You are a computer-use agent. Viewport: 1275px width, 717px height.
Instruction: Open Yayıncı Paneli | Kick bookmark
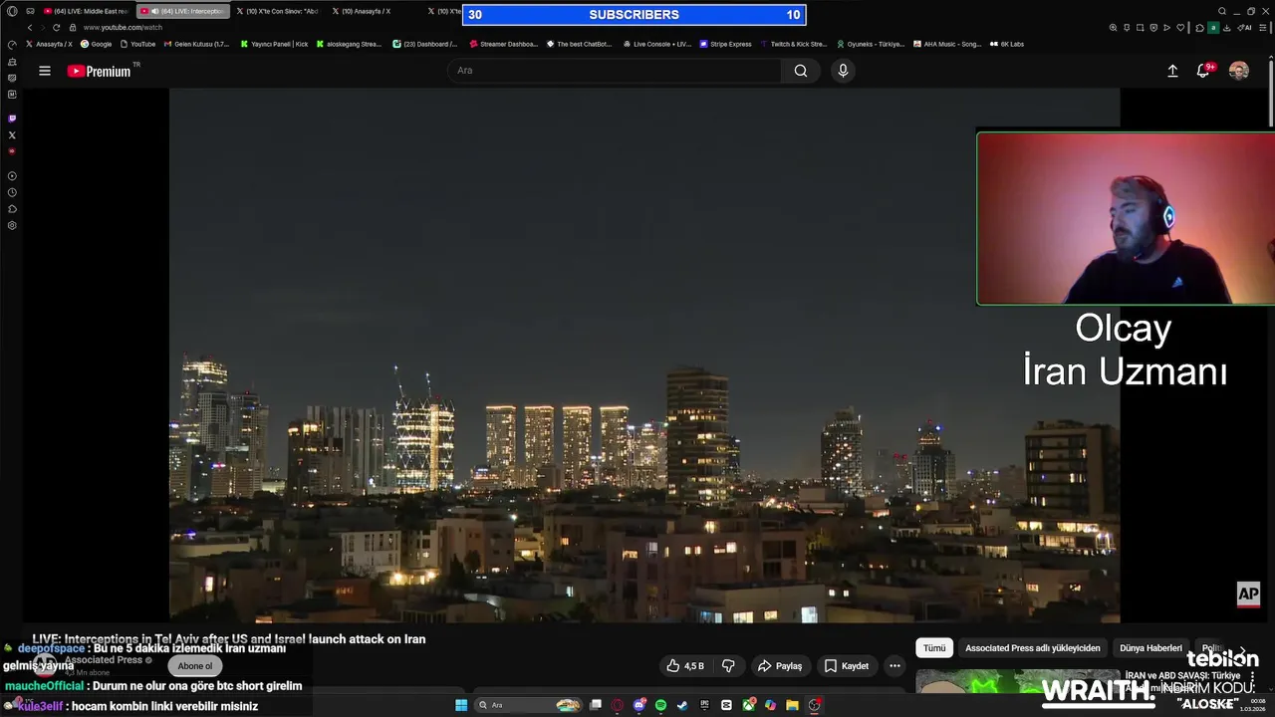(274, 44)
